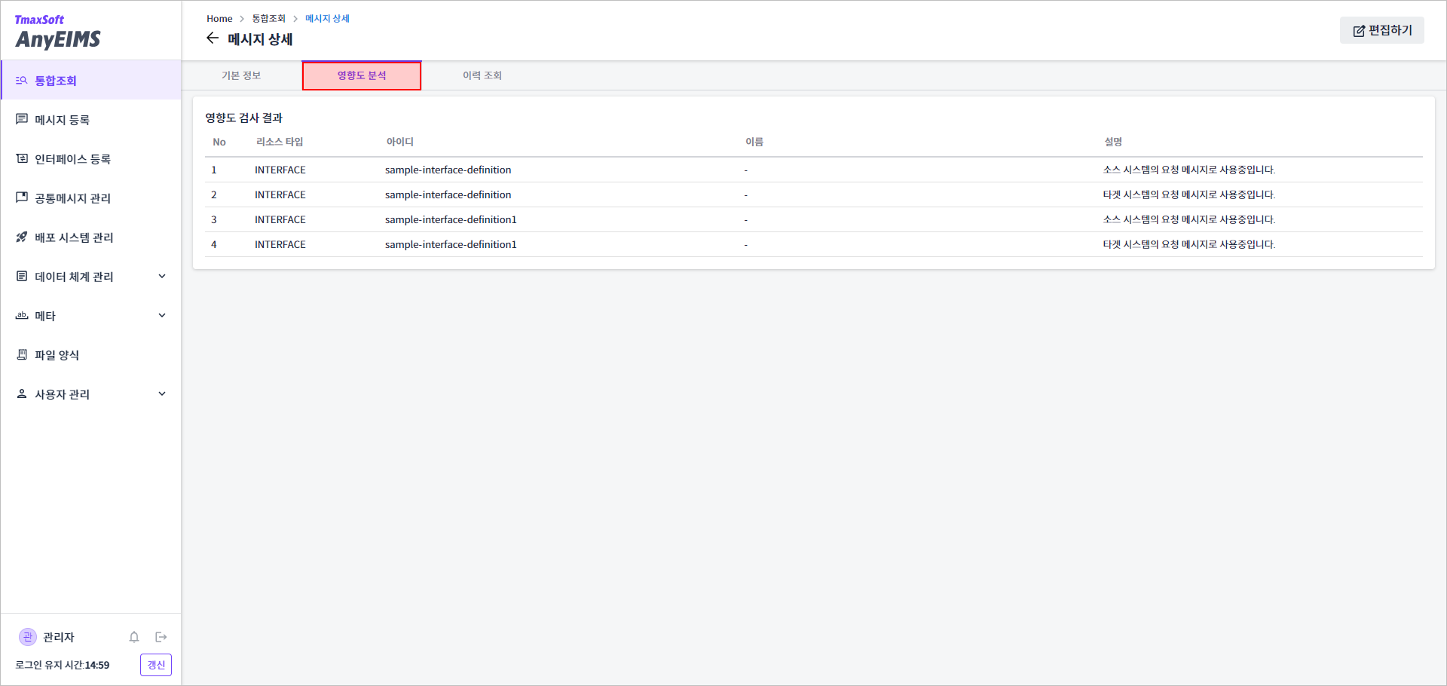Image resolution: width=1447 pixels, height=686 pixels.
Task: Expand the 사용자 관리 chevron
Action: [162, 394]
